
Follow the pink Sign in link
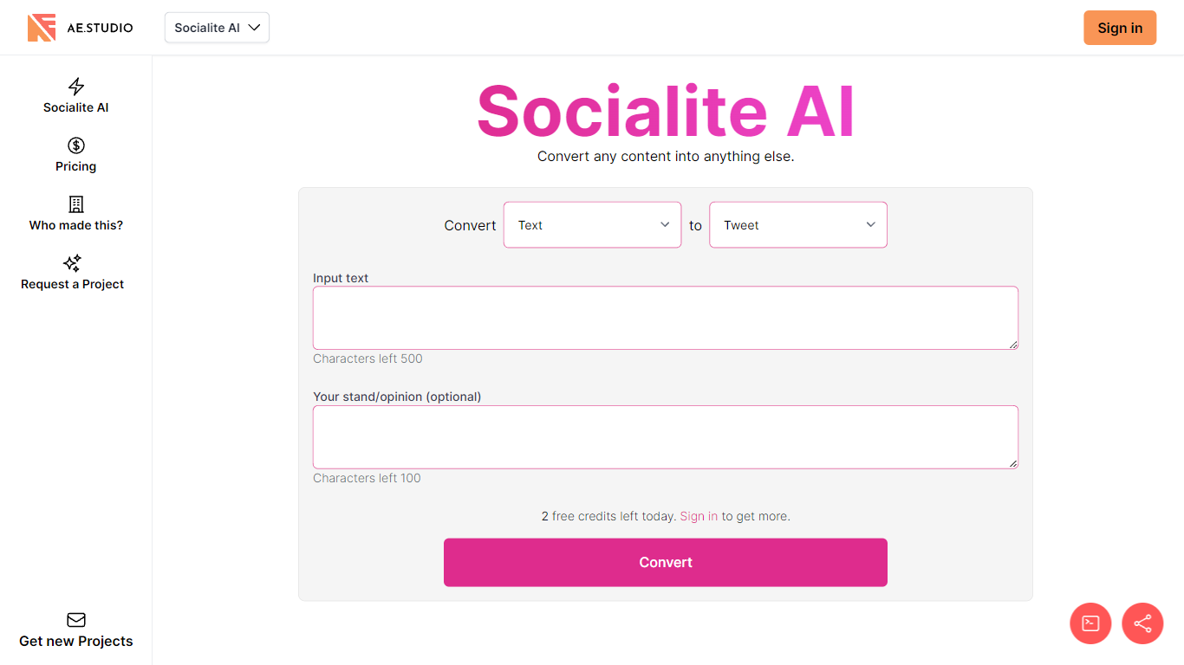(x=699, y=516)
